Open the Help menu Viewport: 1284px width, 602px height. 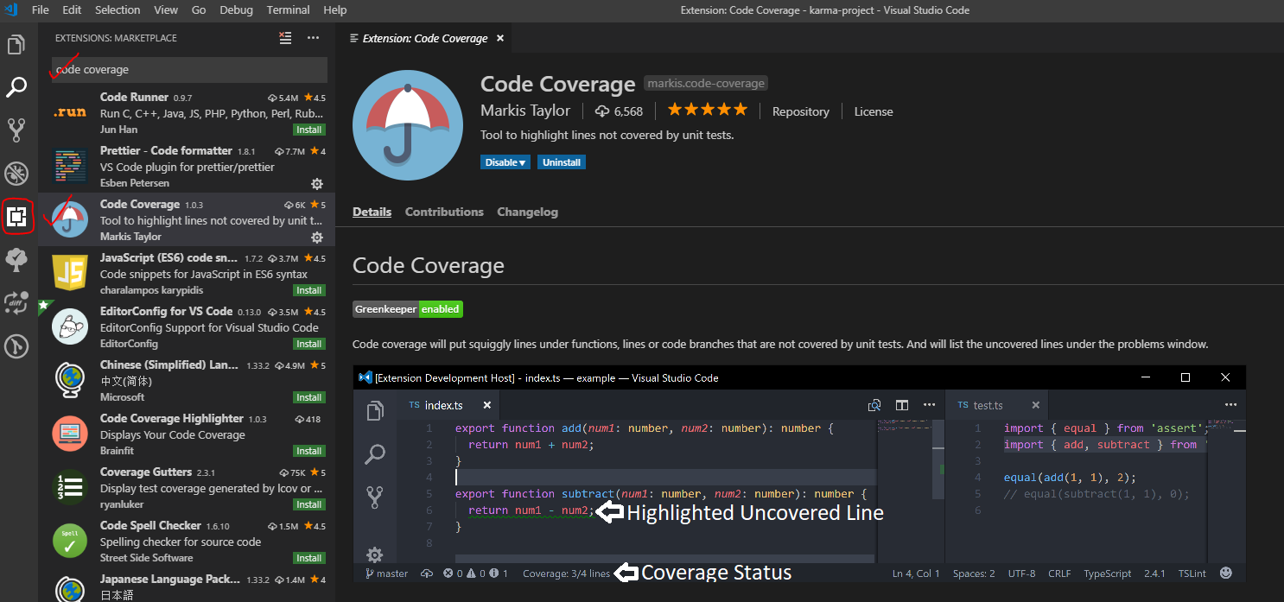click(335, 10)
